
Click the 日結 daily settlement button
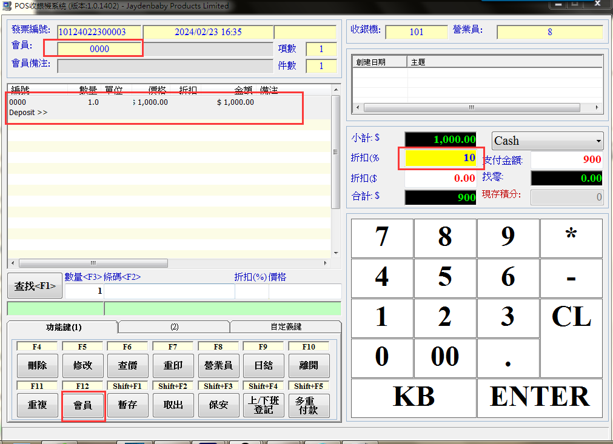tap(264, 365)
